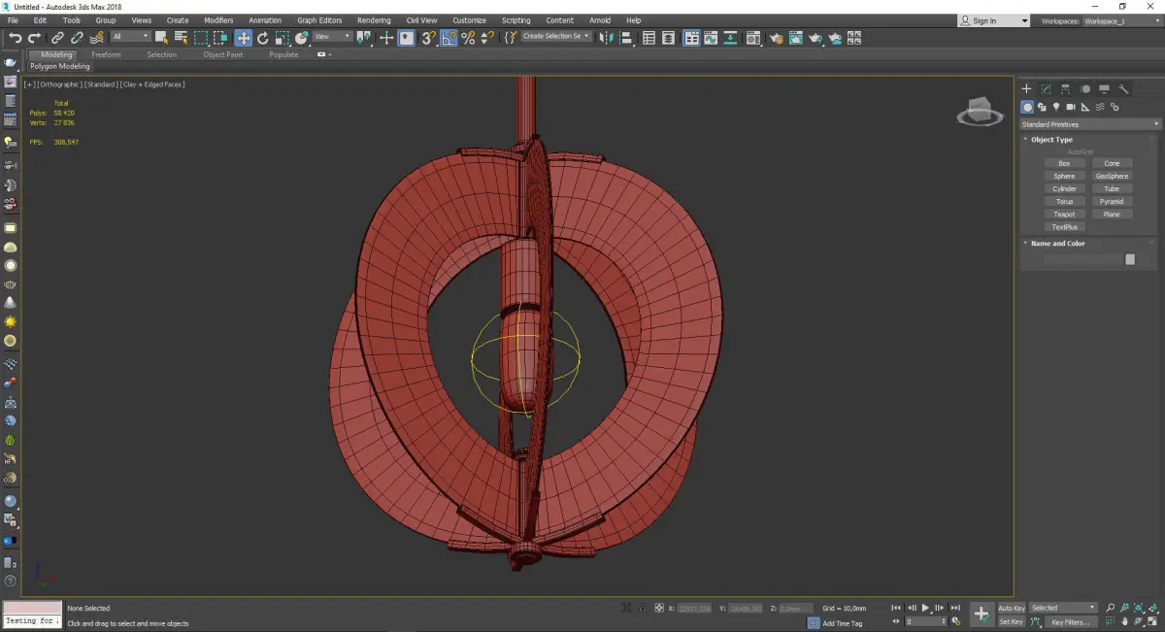The width and height of the screenshot is (1165, 632).
Task: Open the Modifiers menu
Action: [x=218, y=20]
